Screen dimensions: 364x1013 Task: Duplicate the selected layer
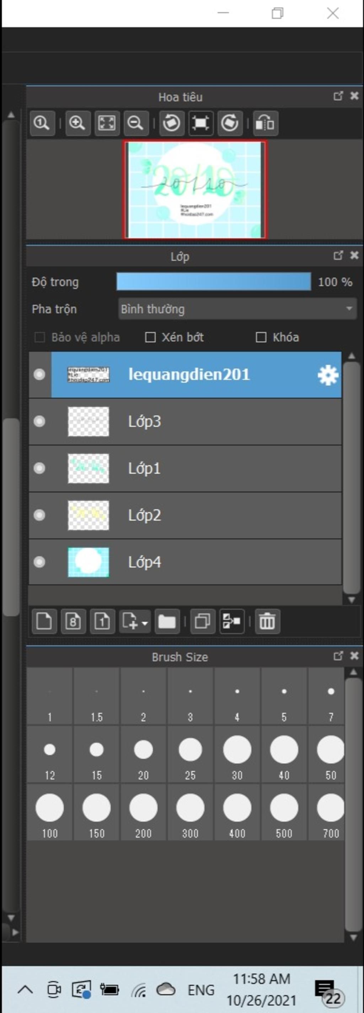pyautogui.click(x=203, y=621)
